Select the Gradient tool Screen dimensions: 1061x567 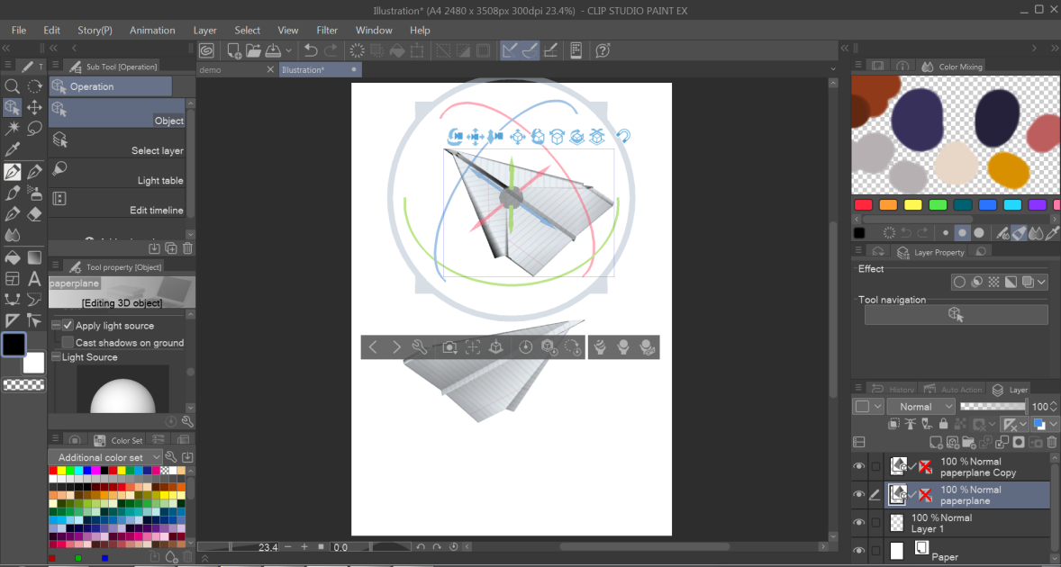[34, 257]
